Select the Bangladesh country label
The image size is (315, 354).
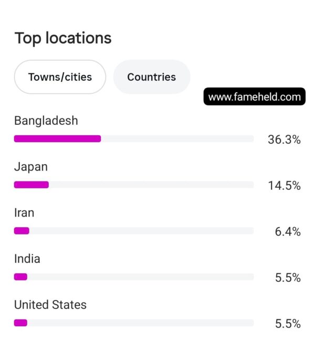(46, 121)
